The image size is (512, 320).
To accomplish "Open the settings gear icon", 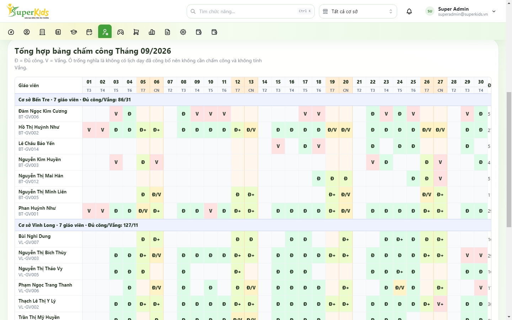I will 183,32.
